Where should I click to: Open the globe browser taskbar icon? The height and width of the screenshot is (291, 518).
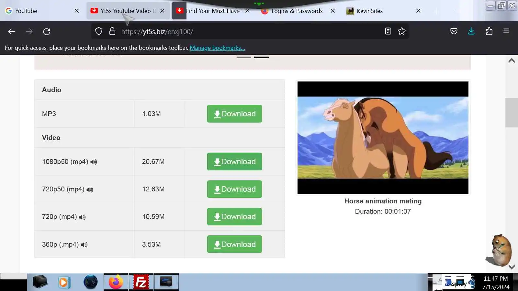(90, 282)
